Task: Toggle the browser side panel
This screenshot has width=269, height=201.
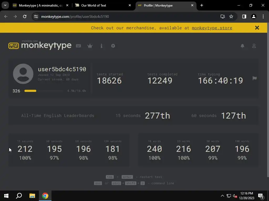Action: 244,16
